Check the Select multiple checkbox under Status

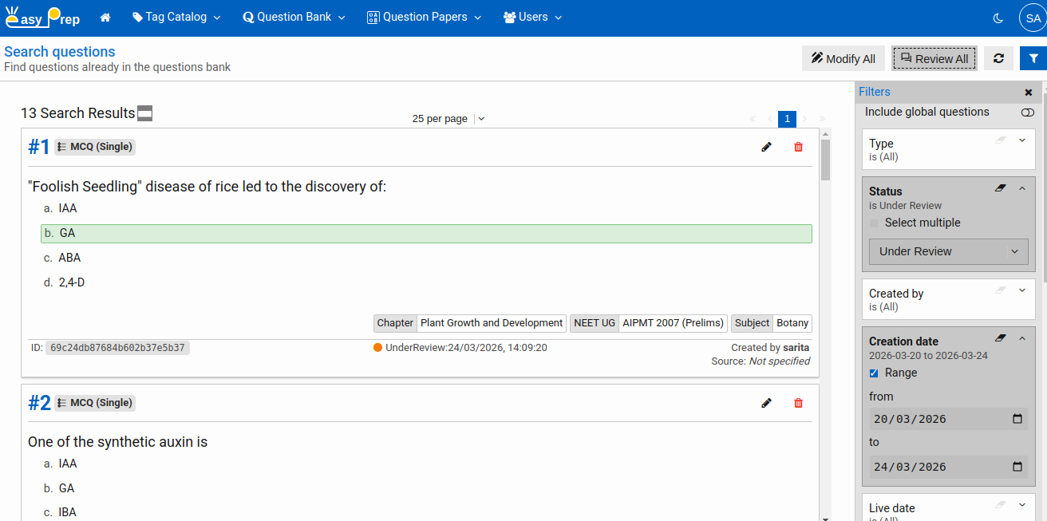[874, 223]
